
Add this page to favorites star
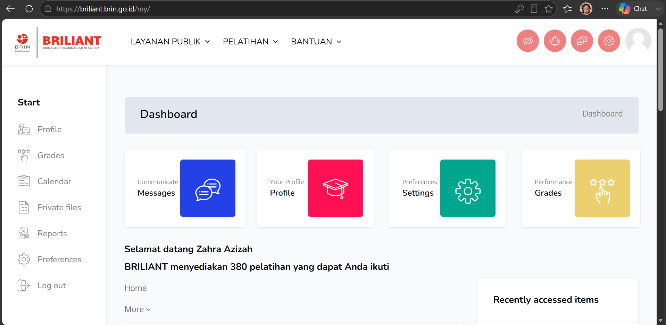pyautogui.click(x=549, y=9)
